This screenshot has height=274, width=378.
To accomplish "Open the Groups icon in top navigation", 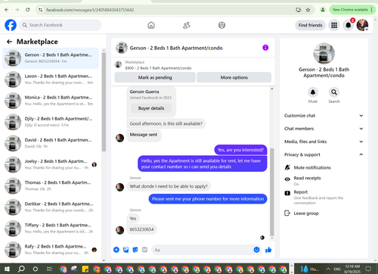I will click(x=222, y=25).
